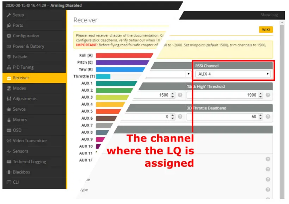Image resolution: width=289 pixels, height=204 pixels.
Task: Click the AUX 3 lime channel bar
Action: click(112, 97)
